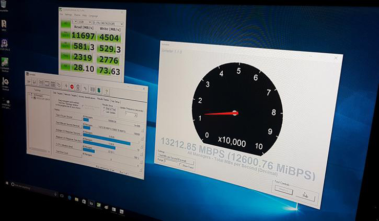Click the Range input field in gauge window
The image size is (379, 221).
coord(172,162)
